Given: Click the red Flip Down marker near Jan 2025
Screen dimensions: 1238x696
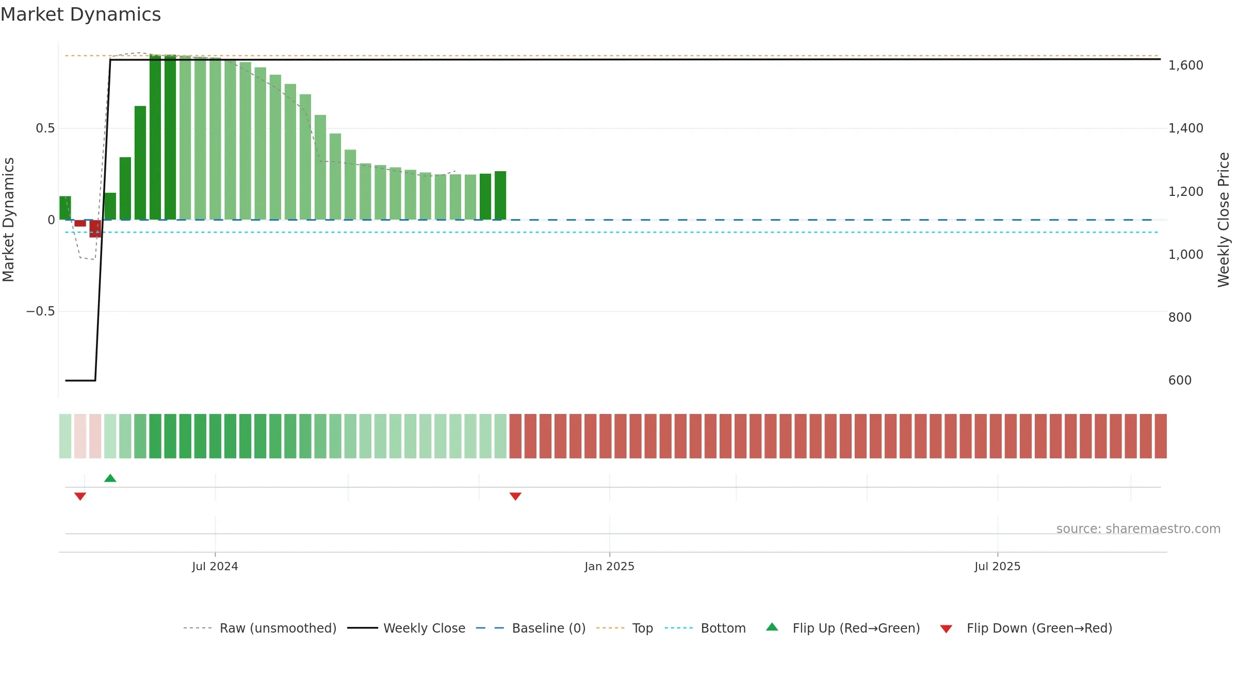Looking at the screenshot, I should pyautogui.click(x=515, y=496).
